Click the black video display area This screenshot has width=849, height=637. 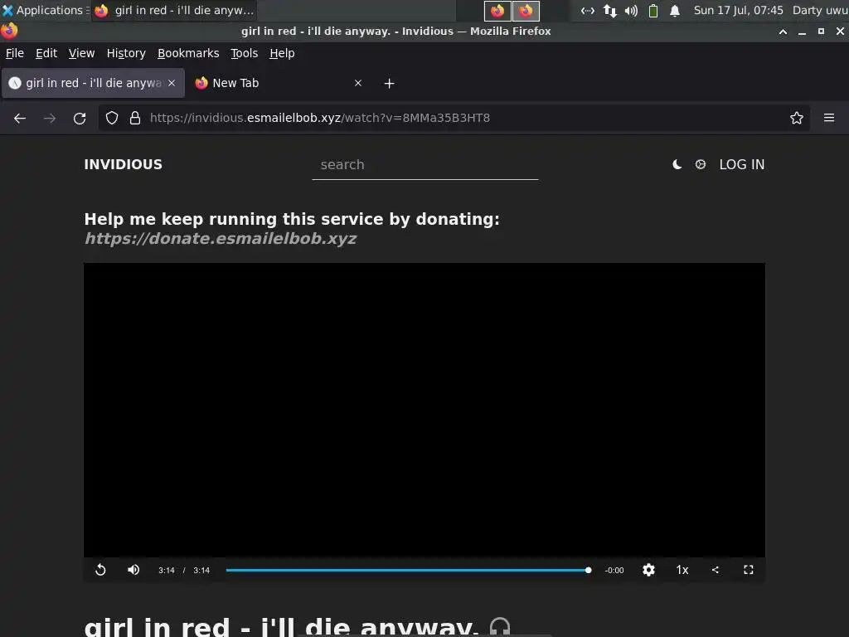coord(424,410)
